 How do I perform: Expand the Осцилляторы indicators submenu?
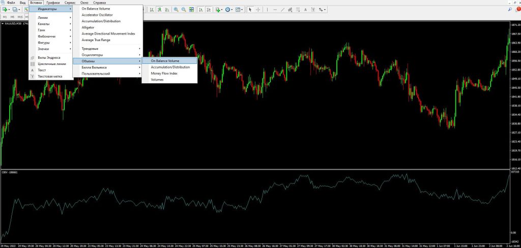point(108,55)
